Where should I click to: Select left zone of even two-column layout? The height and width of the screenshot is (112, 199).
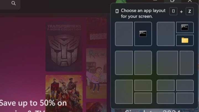124,63
